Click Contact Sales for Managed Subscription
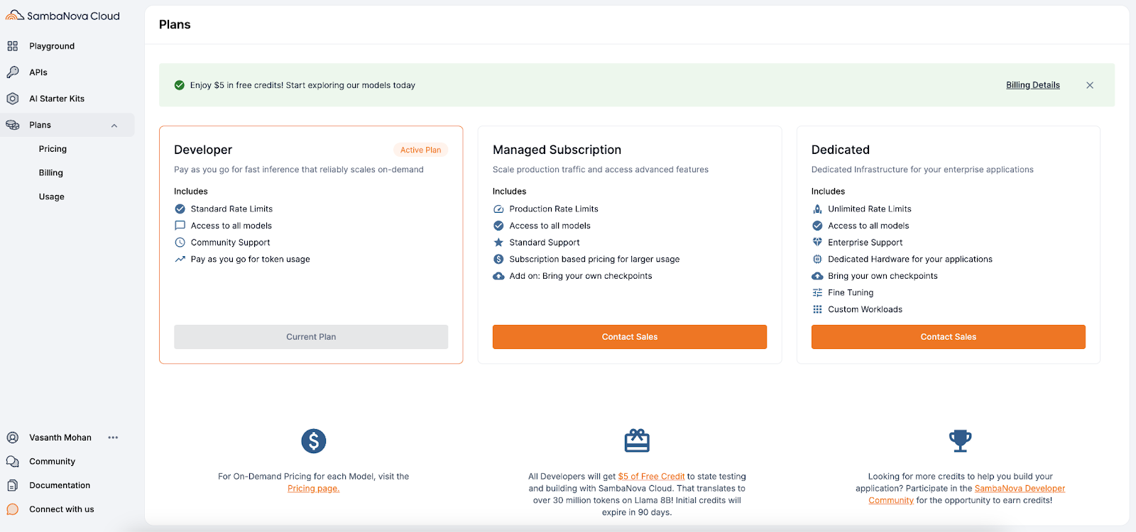1136x532 pixels. point(629,336)
